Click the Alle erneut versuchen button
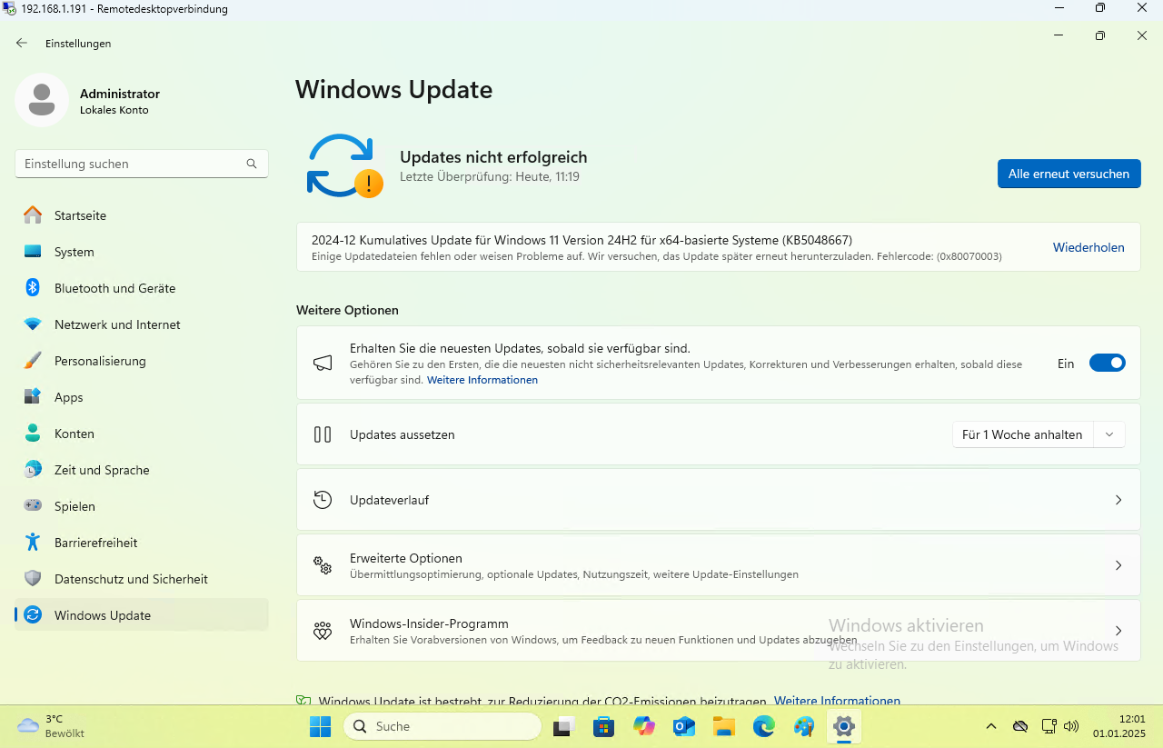Screen dimensions: 1163x748 1069,174
